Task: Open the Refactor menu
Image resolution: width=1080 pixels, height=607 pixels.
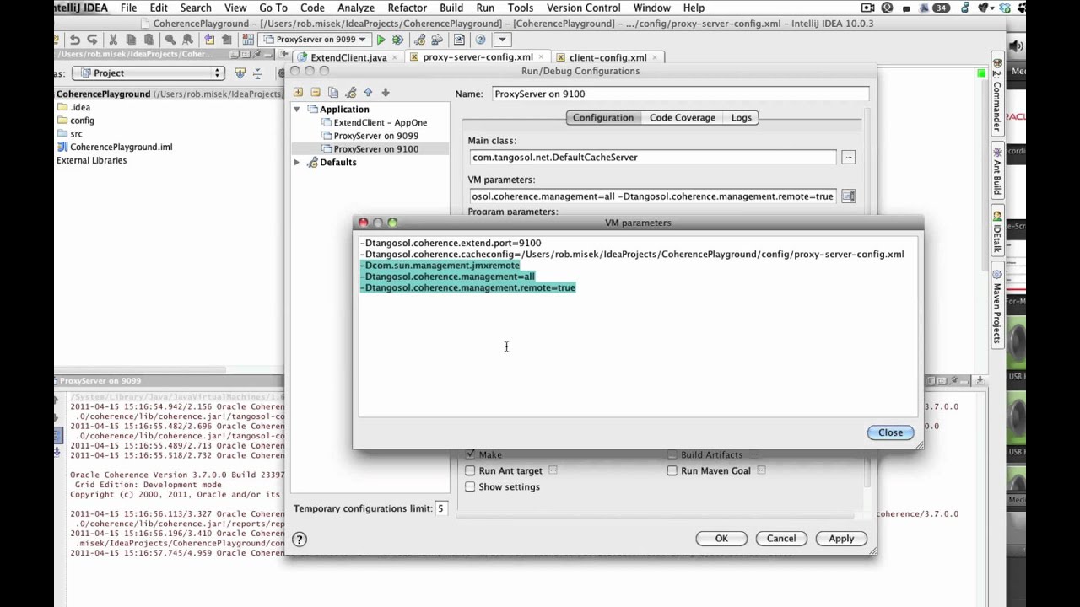Action: (407, 8)
